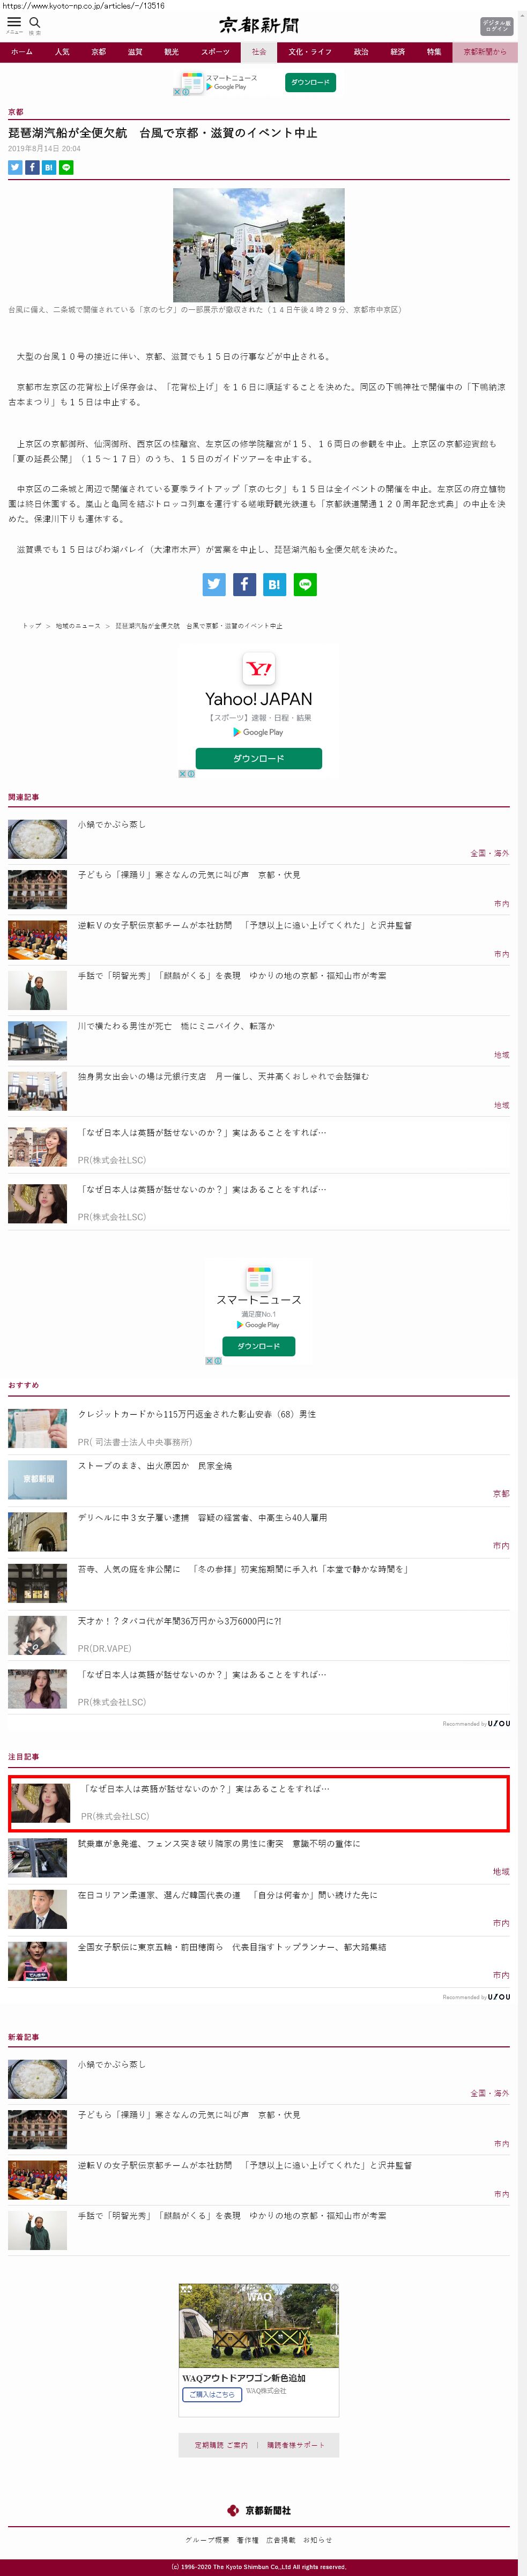Screen dimensions: 527x2576
Task: Open the typhoon article main photo
Action: coord(259,245)
